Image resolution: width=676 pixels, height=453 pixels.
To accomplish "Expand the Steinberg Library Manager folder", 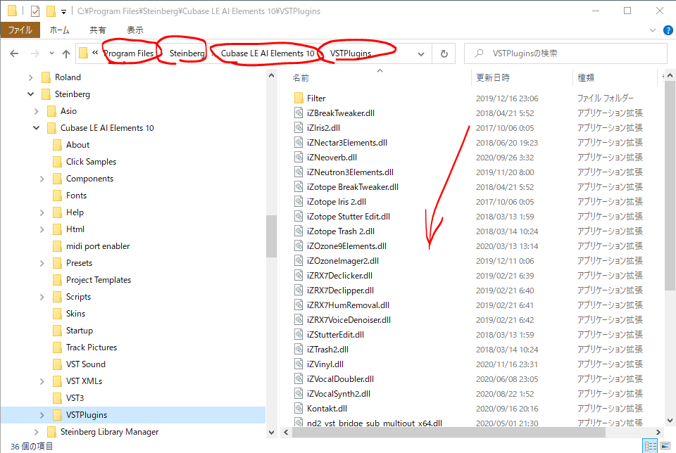I will pos(36,432).
